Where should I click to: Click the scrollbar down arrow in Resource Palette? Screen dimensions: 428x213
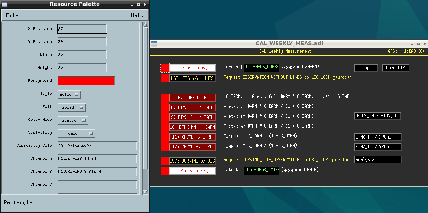coord(145,192)
